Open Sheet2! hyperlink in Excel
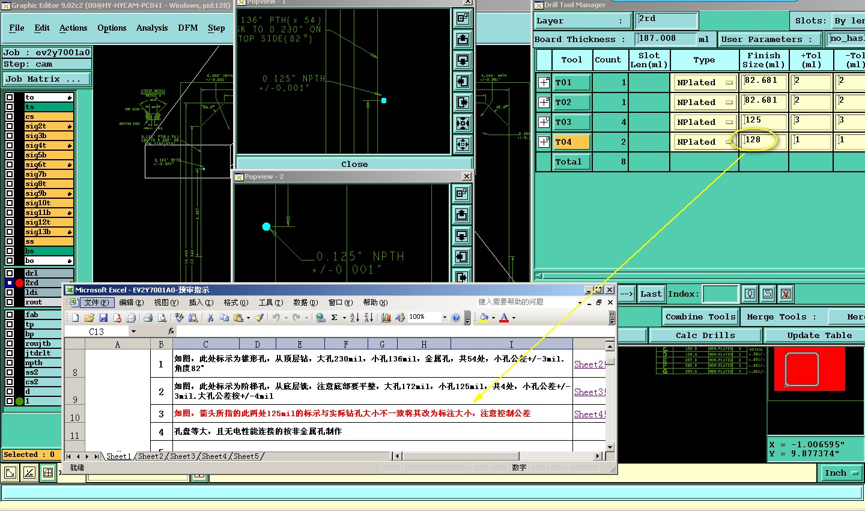Image resolution: width=865 pixels, height=511 pixels. 589,364
